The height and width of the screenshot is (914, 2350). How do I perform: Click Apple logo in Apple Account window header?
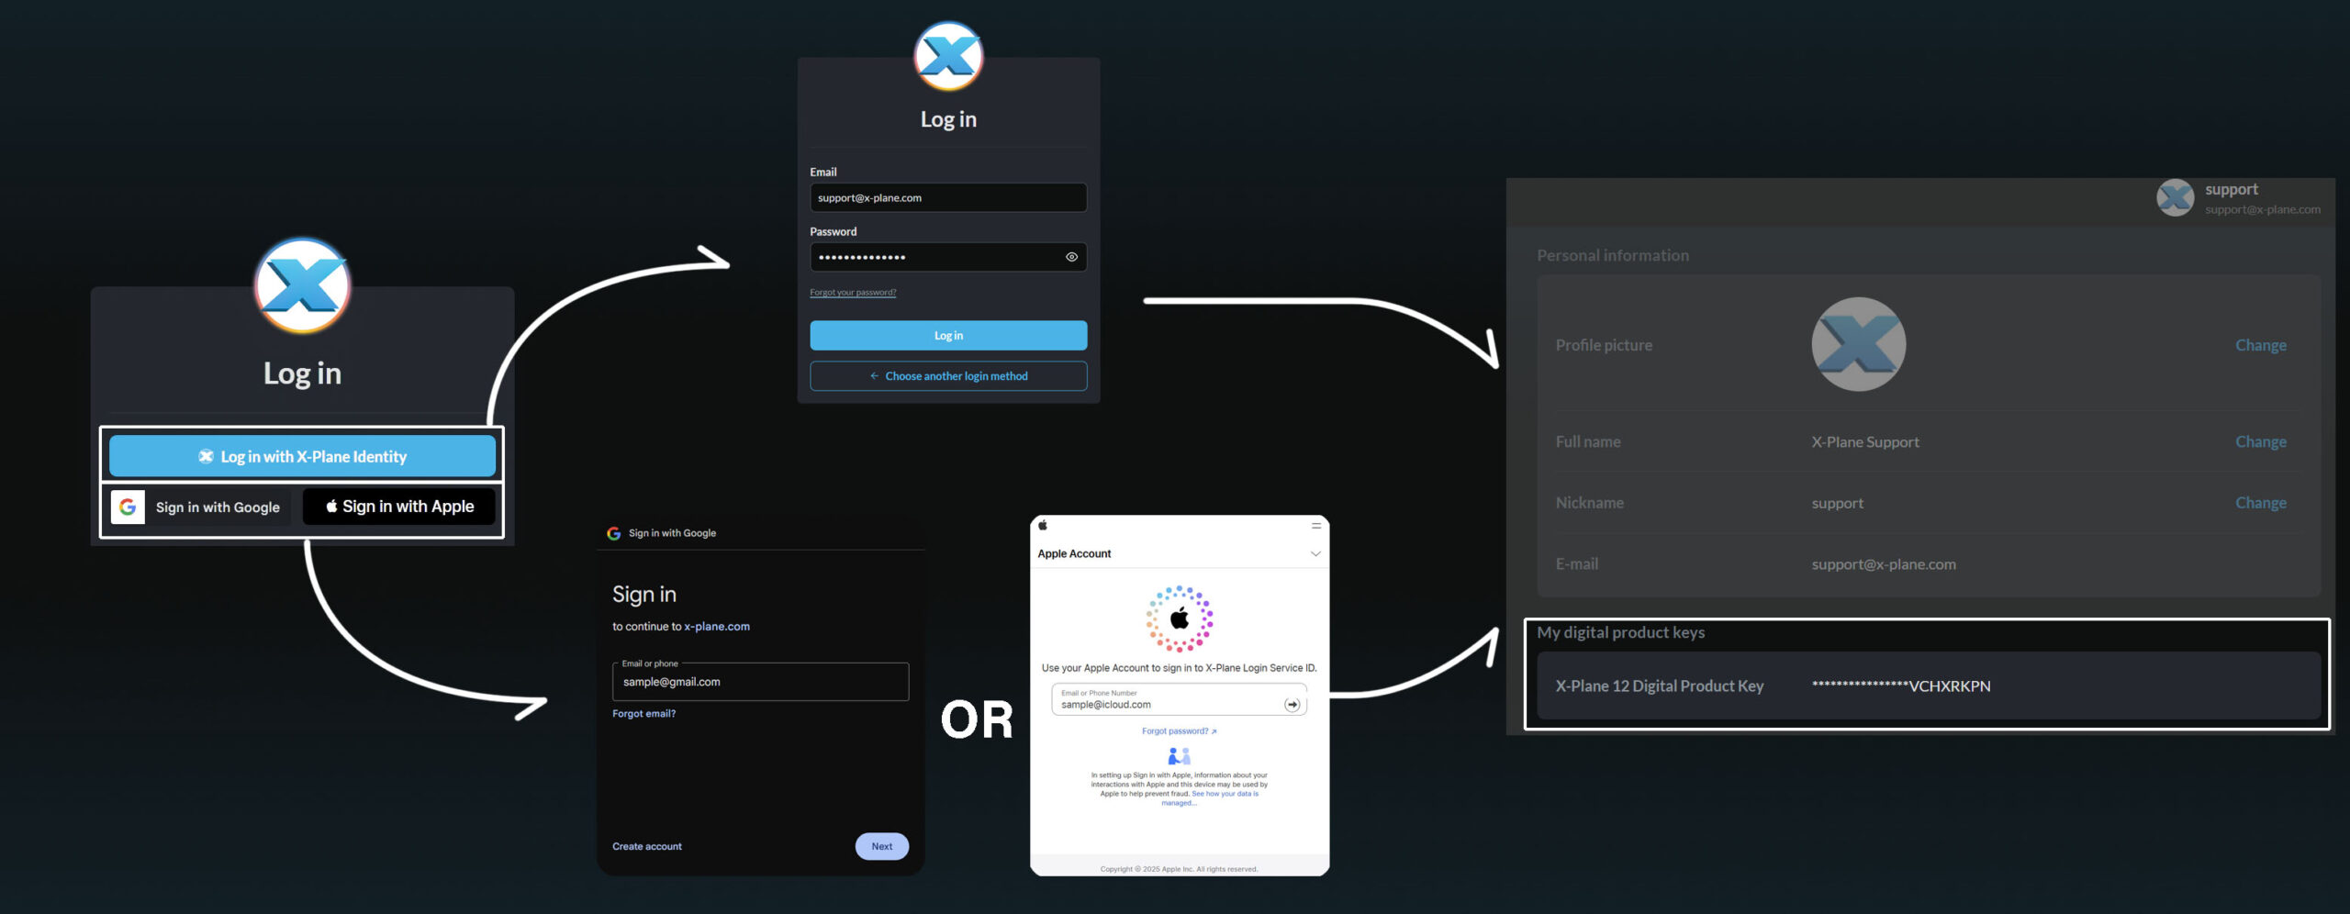[1043, 525]
